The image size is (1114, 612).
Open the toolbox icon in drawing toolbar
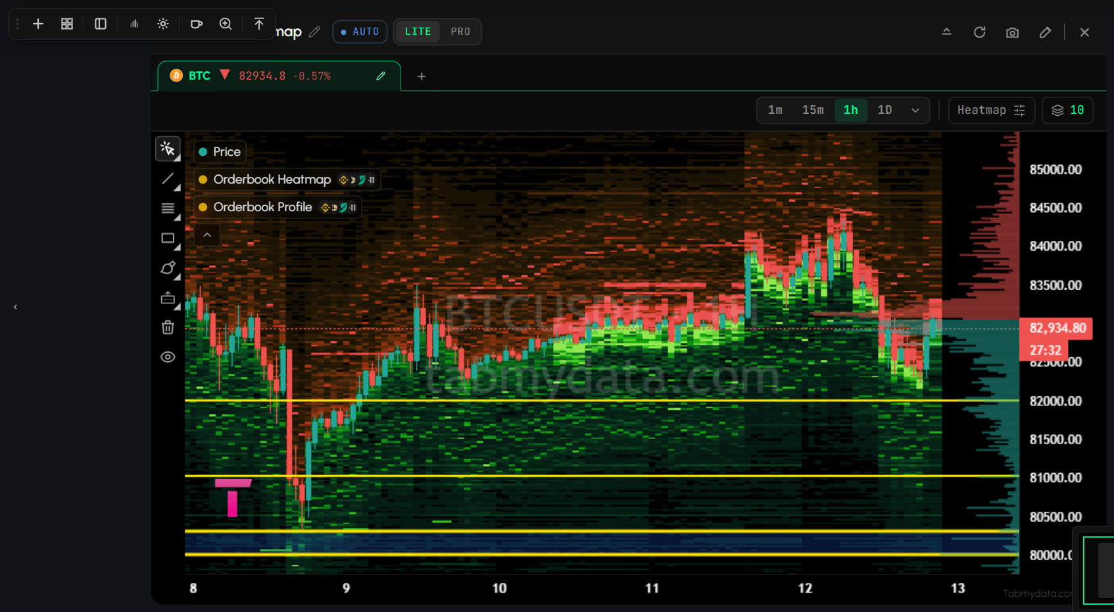(x=168, y=298)
